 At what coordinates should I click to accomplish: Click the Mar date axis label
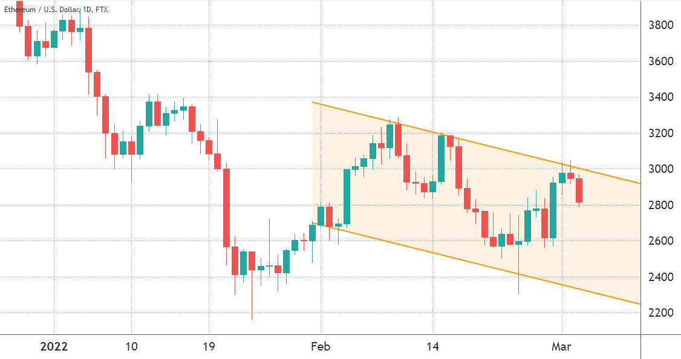[562, 347]
